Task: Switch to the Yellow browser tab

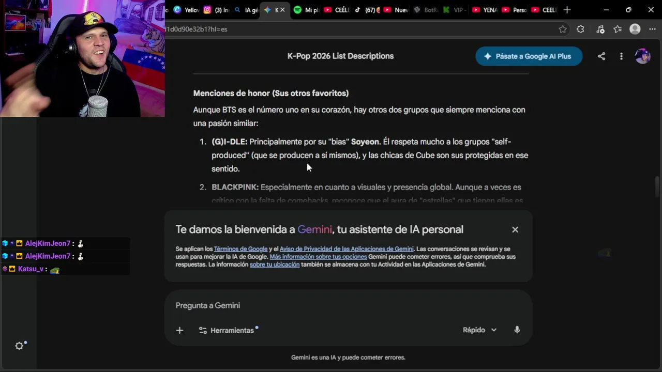Action: (186, 10)
